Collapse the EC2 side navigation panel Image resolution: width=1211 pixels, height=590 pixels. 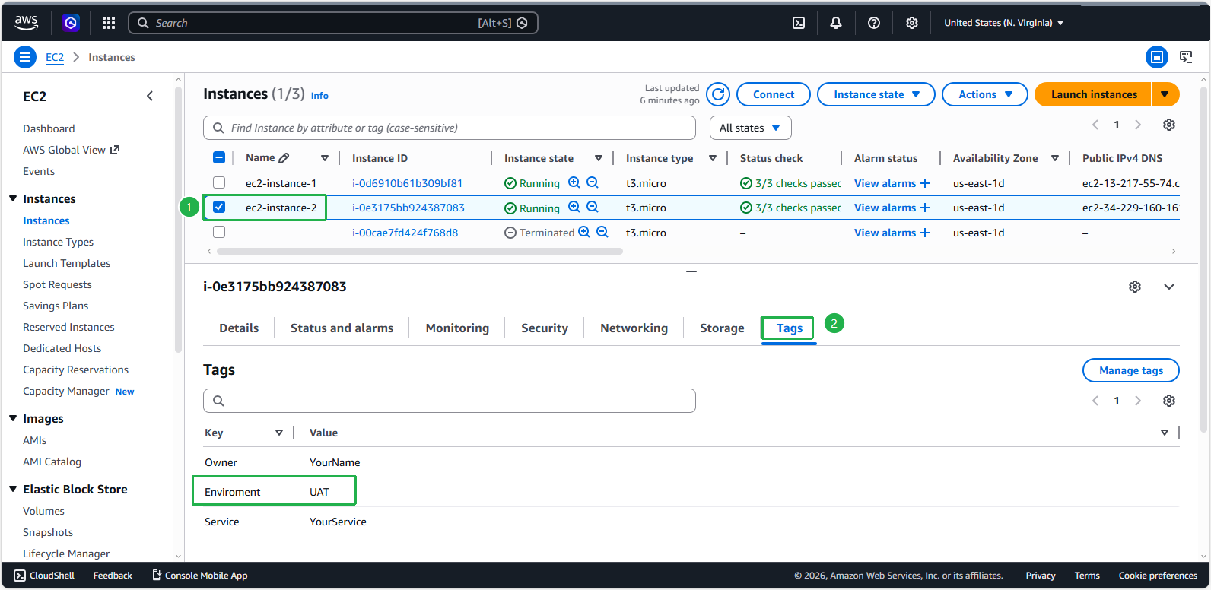point(150,96)
